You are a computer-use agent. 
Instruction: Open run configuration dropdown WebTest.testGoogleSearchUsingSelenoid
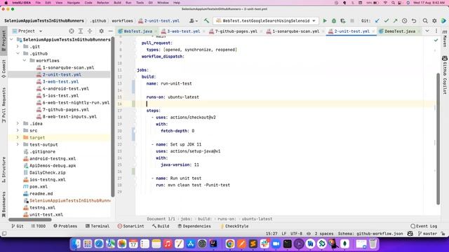pyautogui.click(x=266, y=21)
